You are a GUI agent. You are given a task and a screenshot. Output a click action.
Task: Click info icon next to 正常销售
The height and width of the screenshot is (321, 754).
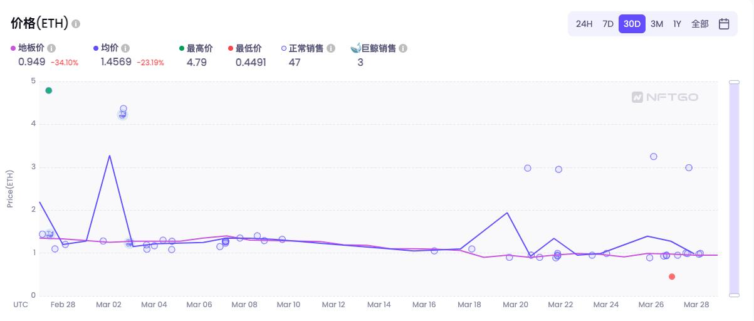[331, 48]
